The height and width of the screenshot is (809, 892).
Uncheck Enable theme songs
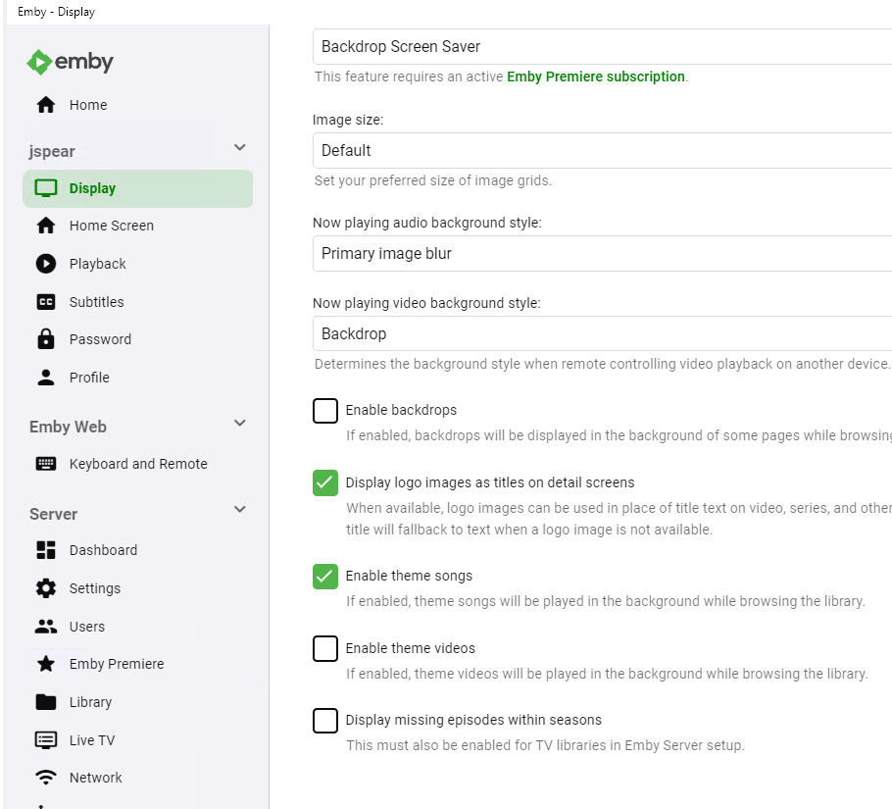point(325,577)
